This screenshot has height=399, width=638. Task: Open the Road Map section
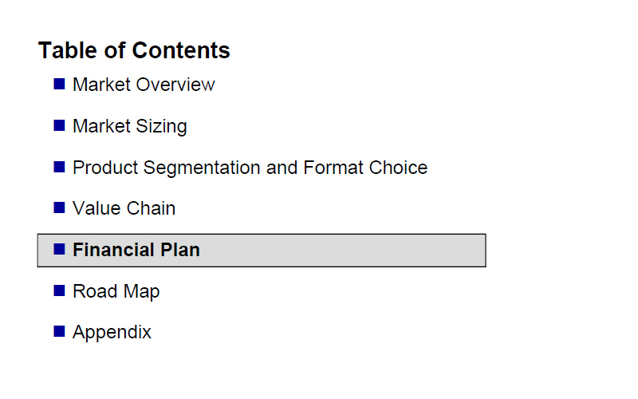click(x=116, y=291)
